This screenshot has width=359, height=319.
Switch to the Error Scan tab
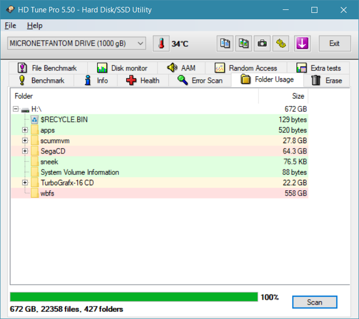[200, 80]
